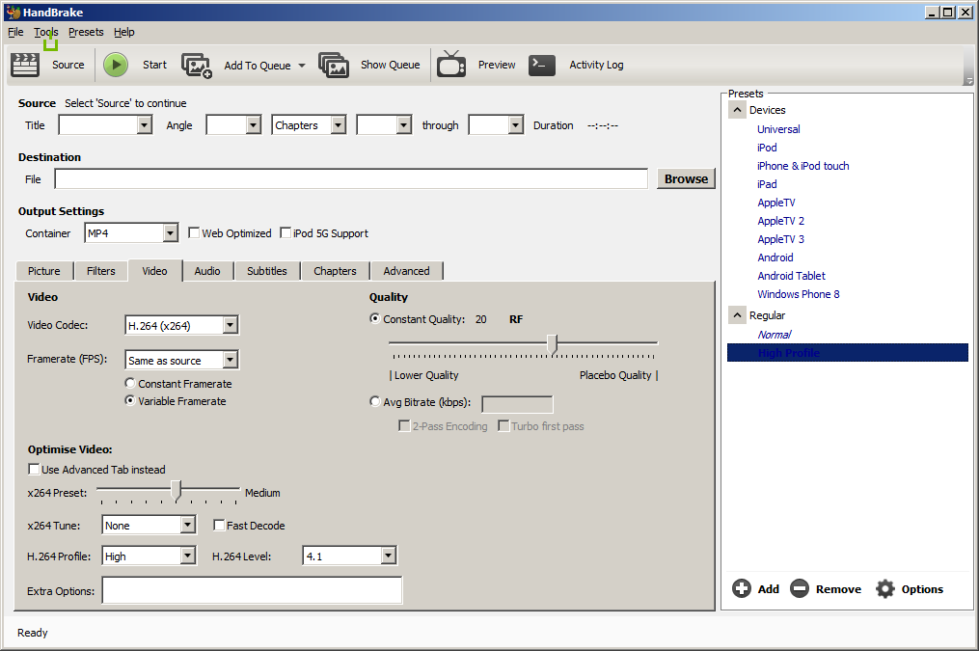Click the green Start play icon

point(116,65)
